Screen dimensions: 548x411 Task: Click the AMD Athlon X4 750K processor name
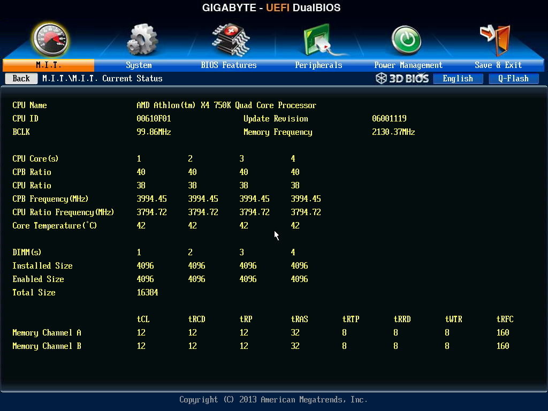[226, 105]
